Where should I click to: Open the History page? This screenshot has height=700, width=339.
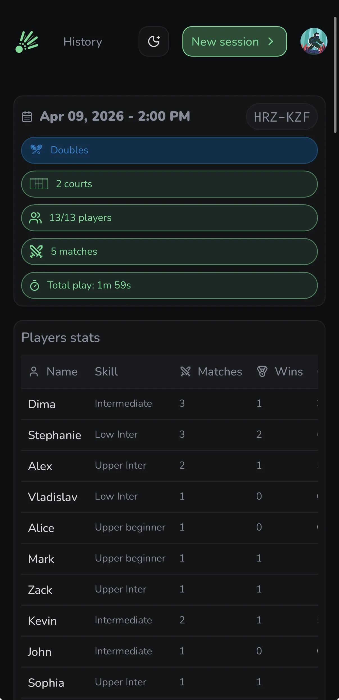(x=83, y=41)
